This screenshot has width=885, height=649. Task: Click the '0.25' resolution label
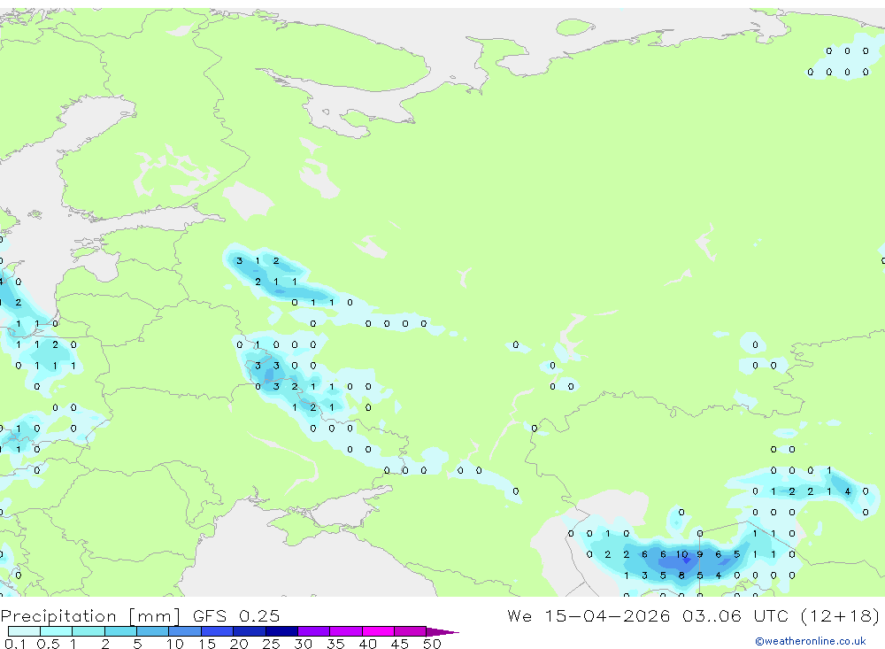(259, 615)
